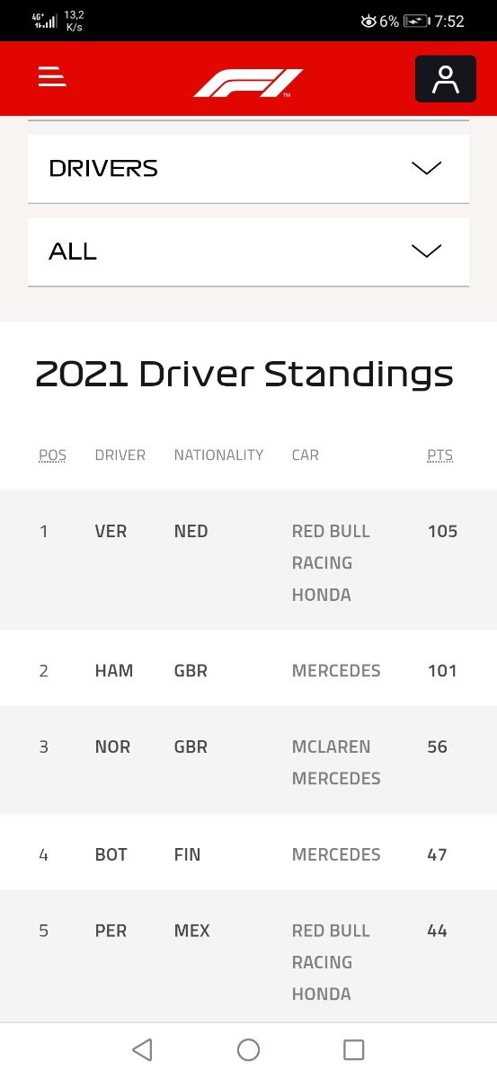Tap the chevron arrow beside DRIVERS

point(426,168)
